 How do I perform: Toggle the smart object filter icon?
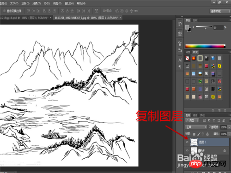click(224, 120)
